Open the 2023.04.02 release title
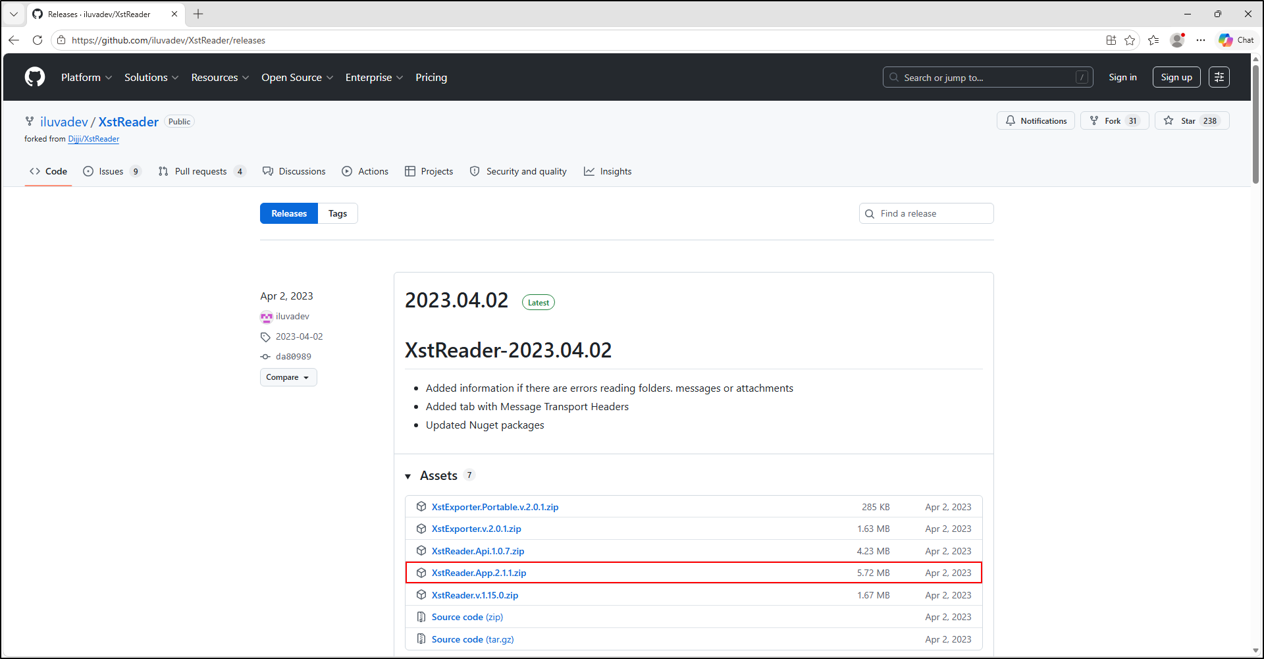The height and width of the screenshot is (659, 1264). pos(456,300)
